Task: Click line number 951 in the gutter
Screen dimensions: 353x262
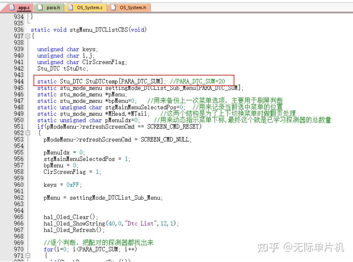Action: pyautogui.click(x=19, y=126)
